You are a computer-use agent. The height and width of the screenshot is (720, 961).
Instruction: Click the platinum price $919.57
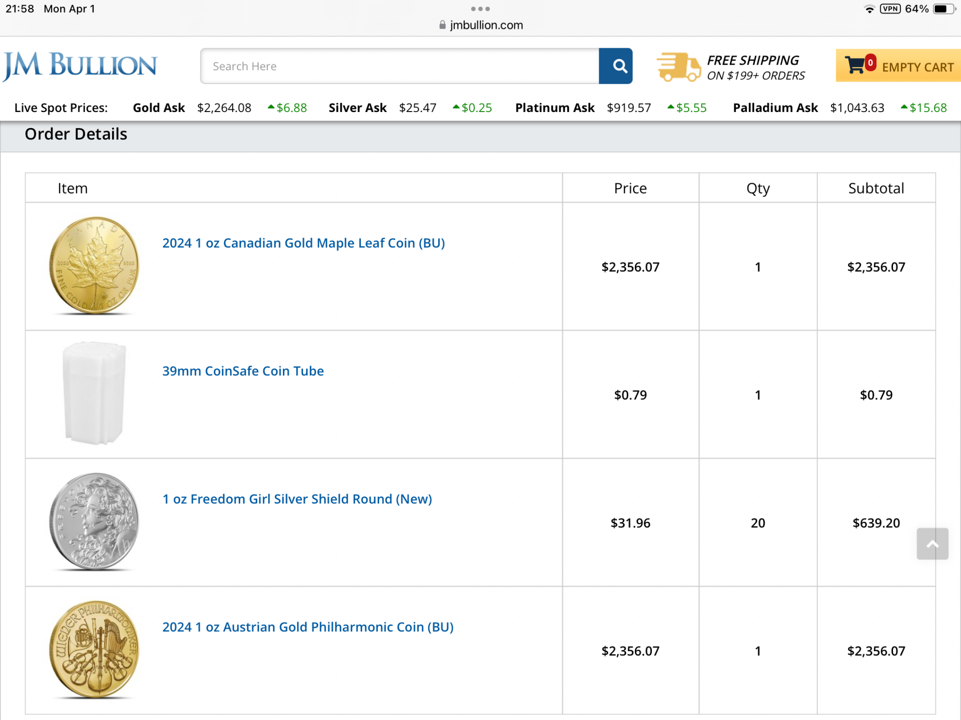point(629,108)
